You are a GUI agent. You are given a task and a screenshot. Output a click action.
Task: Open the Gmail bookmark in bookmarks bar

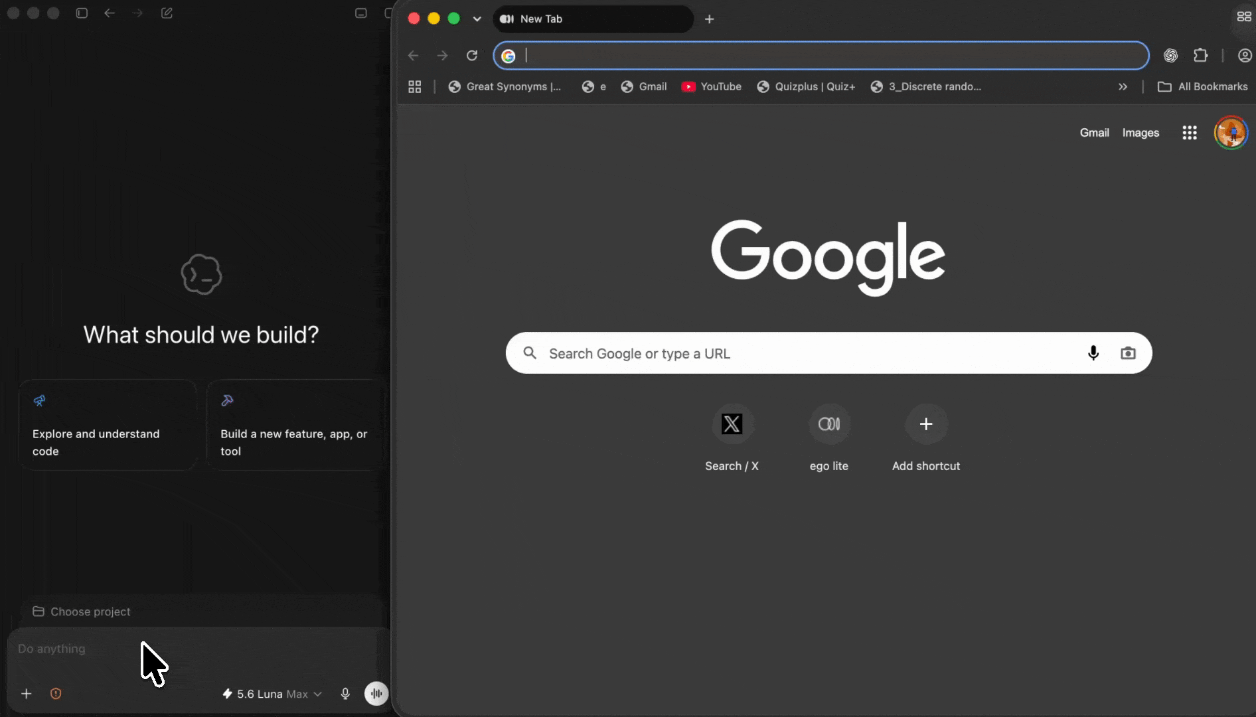pos(644,87)
